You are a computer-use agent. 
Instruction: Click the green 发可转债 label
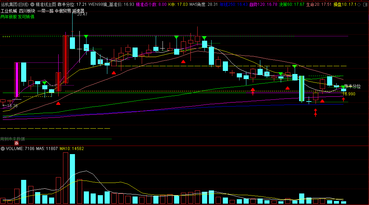(x=26, y=17)
